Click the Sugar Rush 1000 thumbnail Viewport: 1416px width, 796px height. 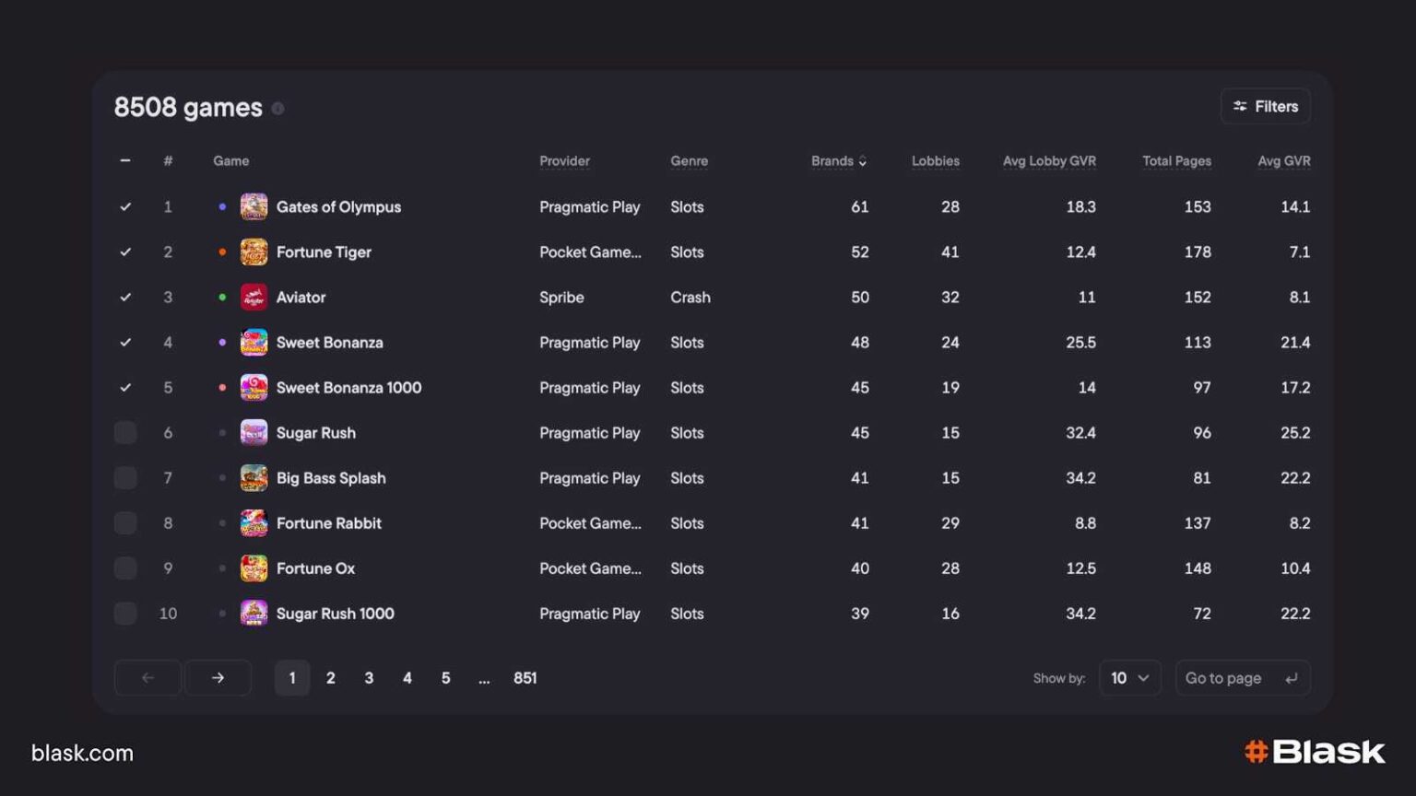254,613
